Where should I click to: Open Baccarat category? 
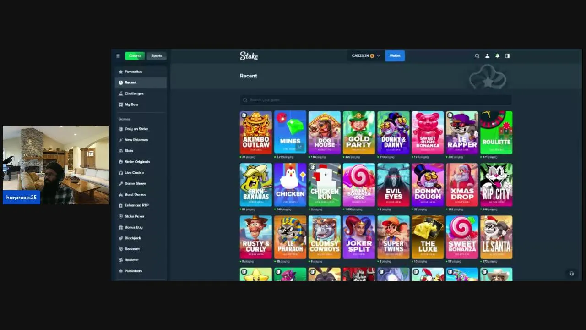[141, 249]
